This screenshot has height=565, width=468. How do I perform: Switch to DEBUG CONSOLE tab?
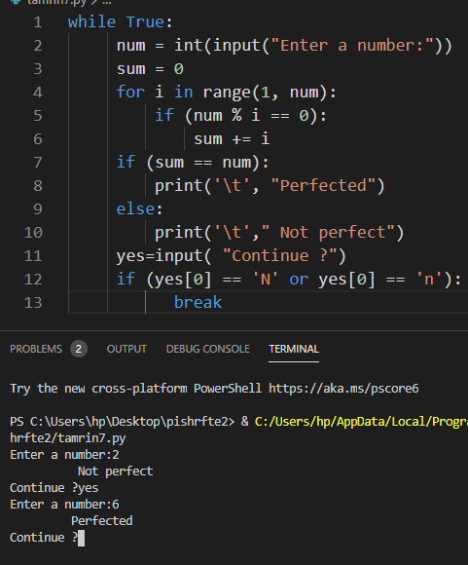[207, 349]
